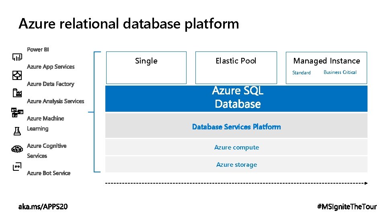Open the aka.ms/APPS20 link
The image size is (386, 217).
coord(43,207)
